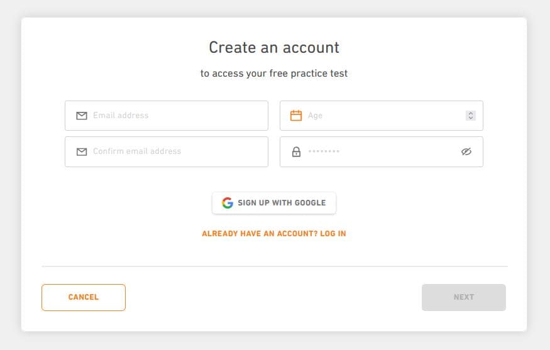Click the envelope icon in Email address field
Image resolution: width=550 pixels, height=350 pixels.
(x=82, y=116)
